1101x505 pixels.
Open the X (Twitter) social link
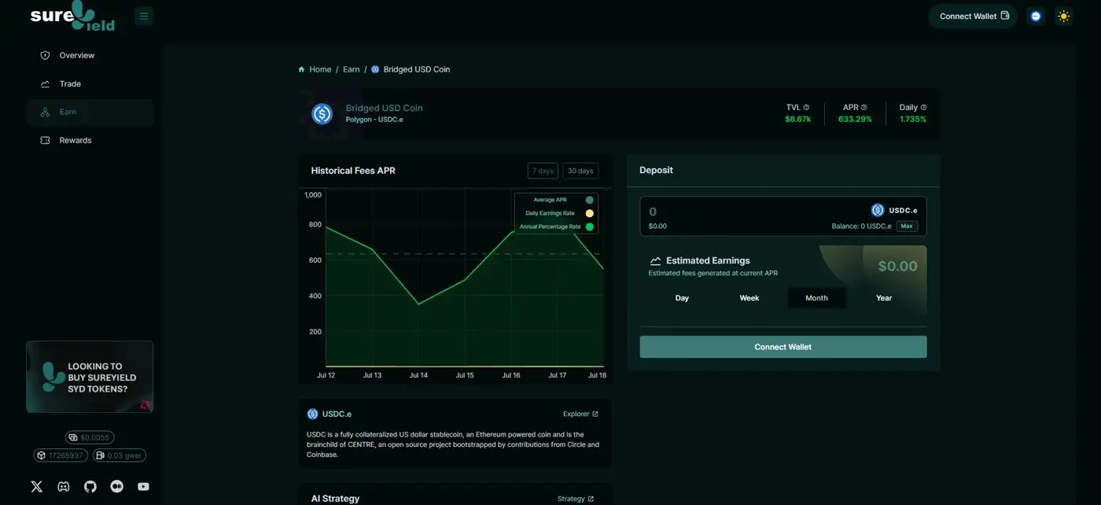[x=37, y=486]
